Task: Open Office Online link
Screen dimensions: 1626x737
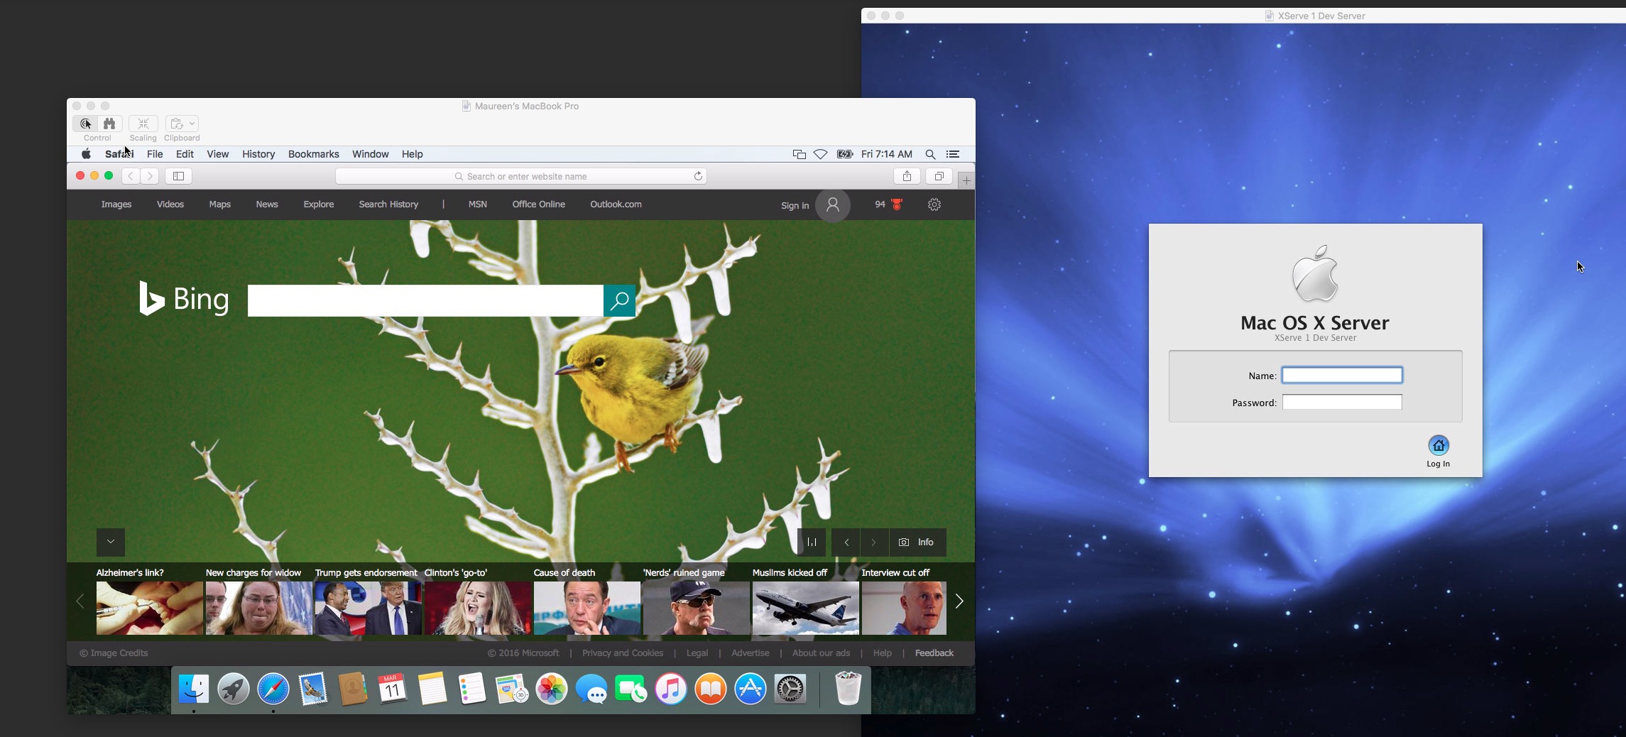Action: click(x=539, y=204)
